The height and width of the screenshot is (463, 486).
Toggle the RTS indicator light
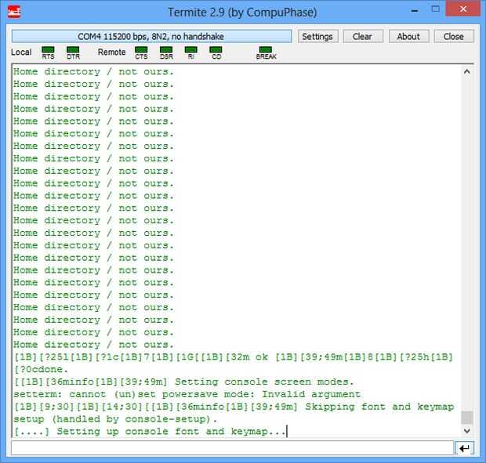48,49
